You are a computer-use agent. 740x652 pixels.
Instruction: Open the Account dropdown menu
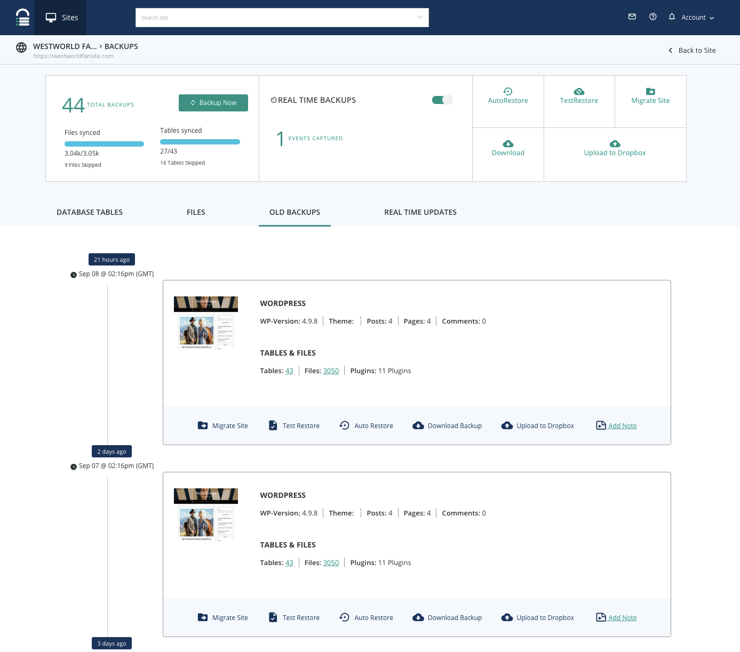click(697, 18)
